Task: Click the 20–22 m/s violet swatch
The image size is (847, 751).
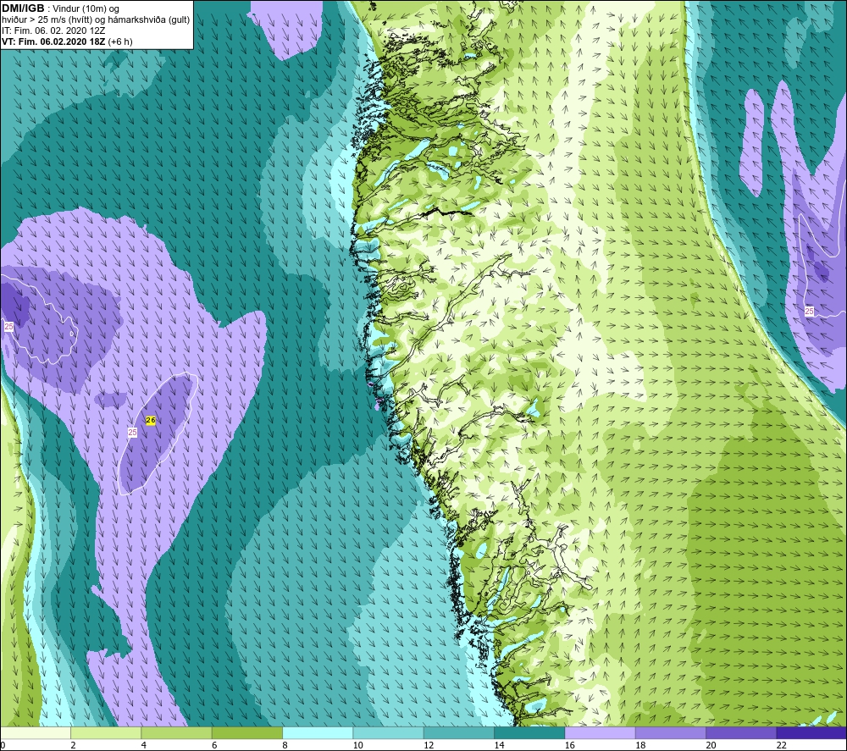Action: pos(741,732)
